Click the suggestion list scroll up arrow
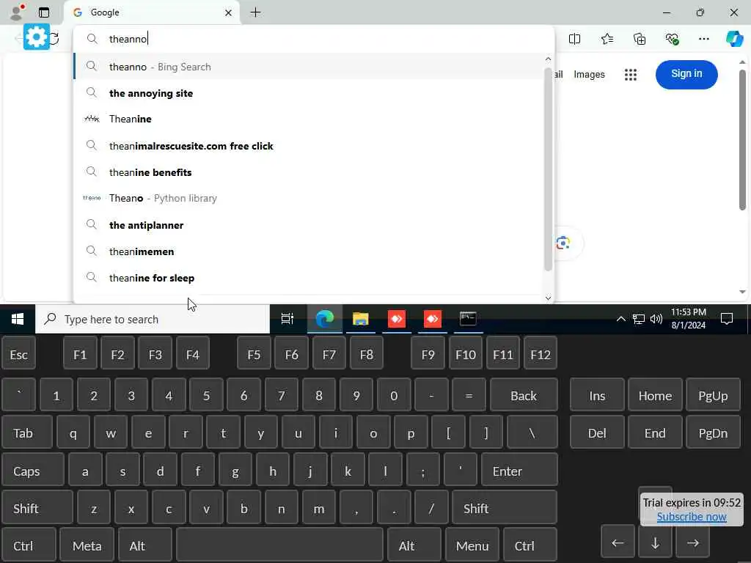Viewport: 751px width, 563px height. pyautogui.click(x=549, y=59)
